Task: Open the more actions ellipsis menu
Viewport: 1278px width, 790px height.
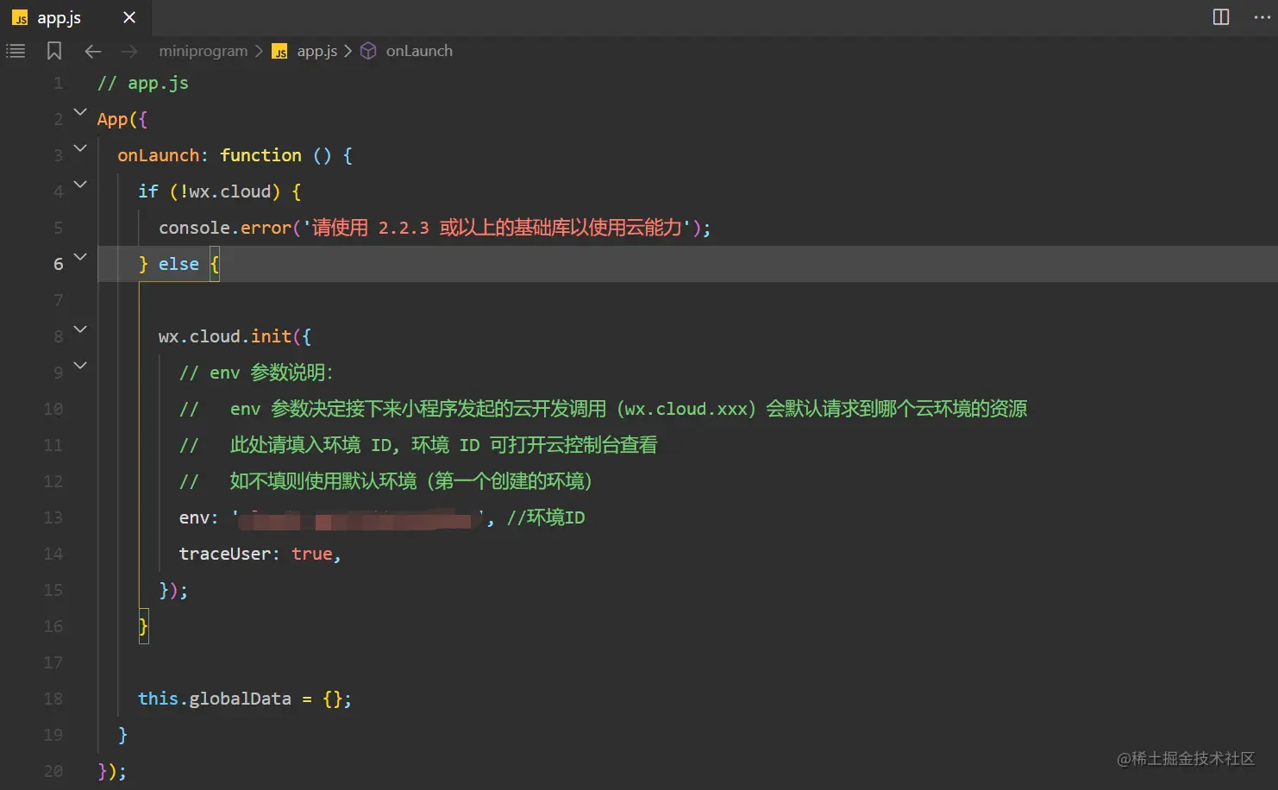Action: [1262, 17]
